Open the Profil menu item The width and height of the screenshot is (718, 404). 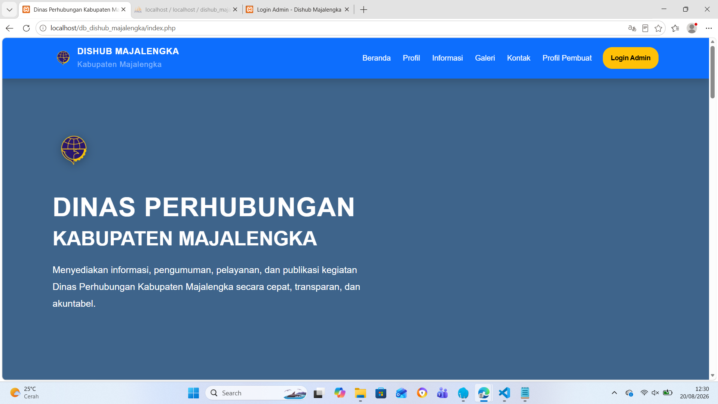tap(411, 58)
